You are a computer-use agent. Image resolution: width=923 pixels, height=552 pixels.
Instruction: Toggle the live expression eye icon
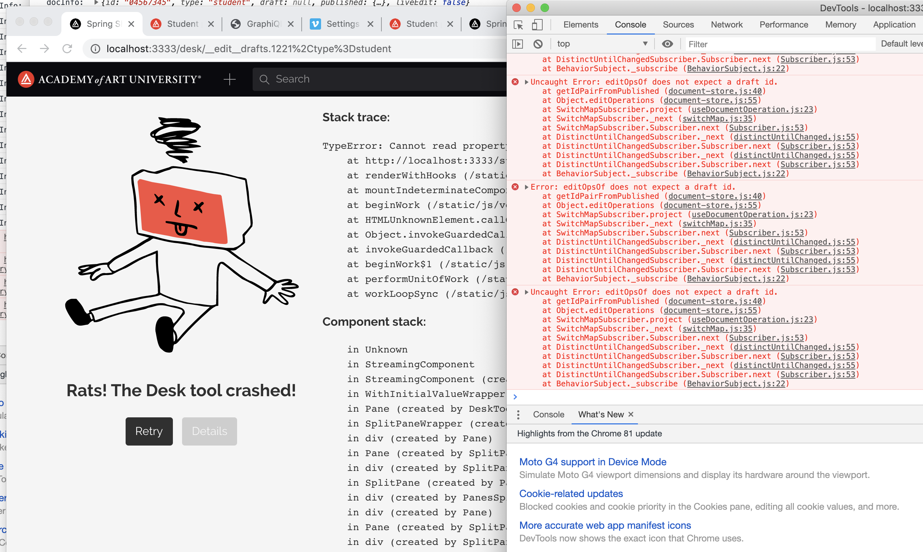[667, 44]
